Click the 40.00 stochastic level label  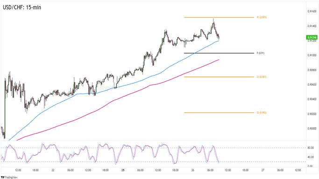tap(311, 157)
